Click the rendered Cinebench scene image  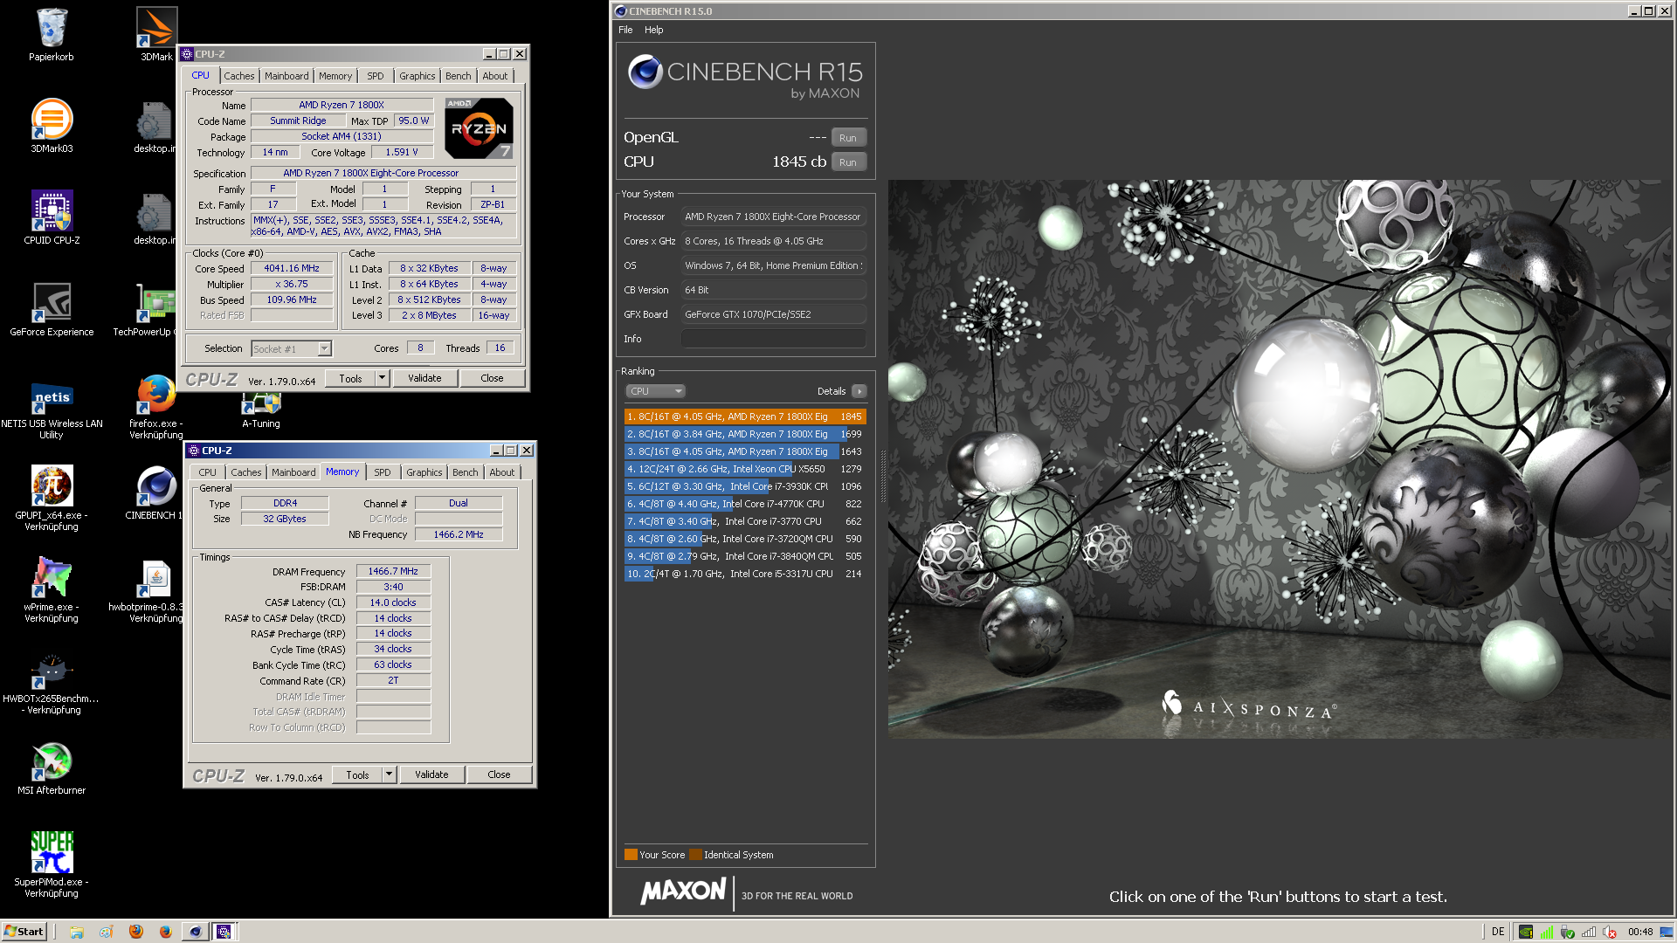(x=1280, y=458)
